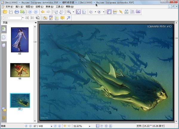
Task: Toggle continuous page layout in status bar
Action: click(101, 126)
